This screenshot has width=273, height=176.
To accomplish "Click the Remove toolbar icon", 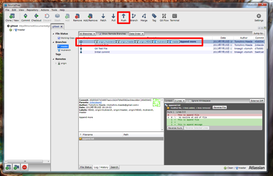I will click(77, 18).
